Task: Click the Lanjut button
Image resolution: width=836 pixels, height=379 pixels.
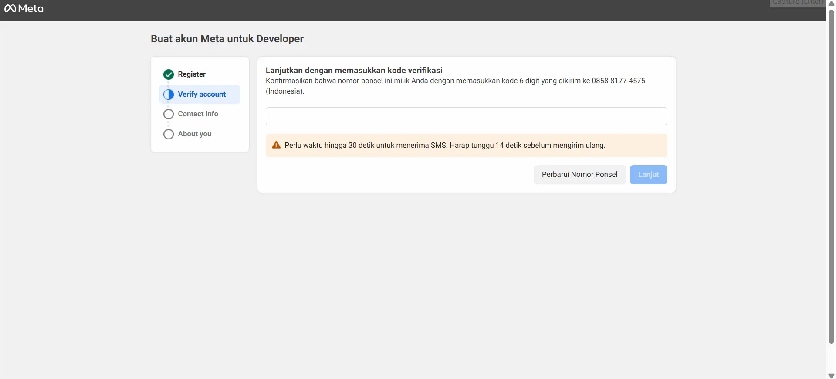Action: [x=648, y=175]
